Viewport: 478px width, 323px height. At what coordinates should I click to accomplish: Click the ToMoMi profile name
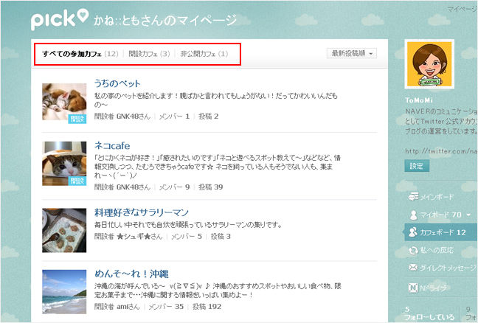point(419,100)
